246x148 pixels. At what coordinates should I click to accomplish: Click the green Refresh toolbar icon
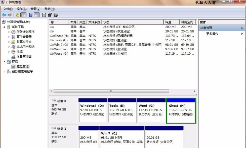[x=44, y=15]
